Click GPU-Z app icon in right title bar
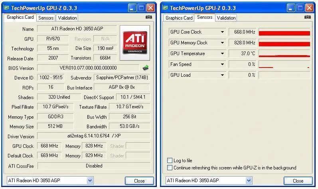Image resolution: width=318 pixels, height=189 pixels. 165,8
